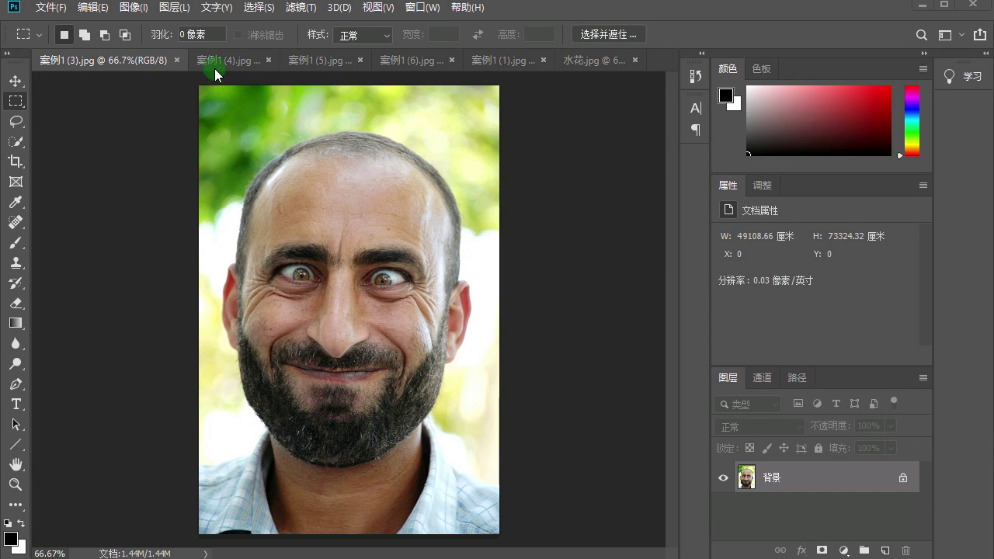Open the 样式 style dropdown
Image resolution: width=994 pixels, height=559 pixels.
(x=363, y=35)
